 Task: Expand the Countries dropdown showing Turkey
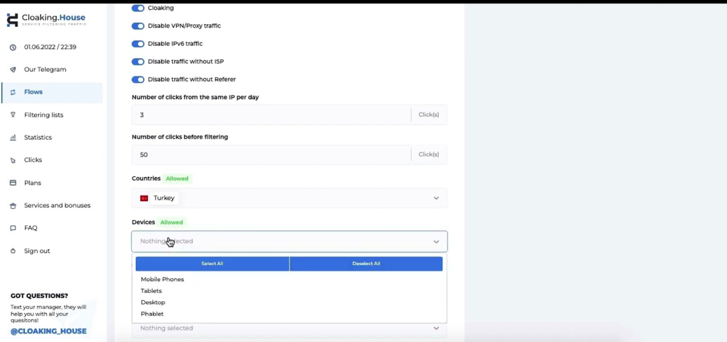click(x=436, y=198)
